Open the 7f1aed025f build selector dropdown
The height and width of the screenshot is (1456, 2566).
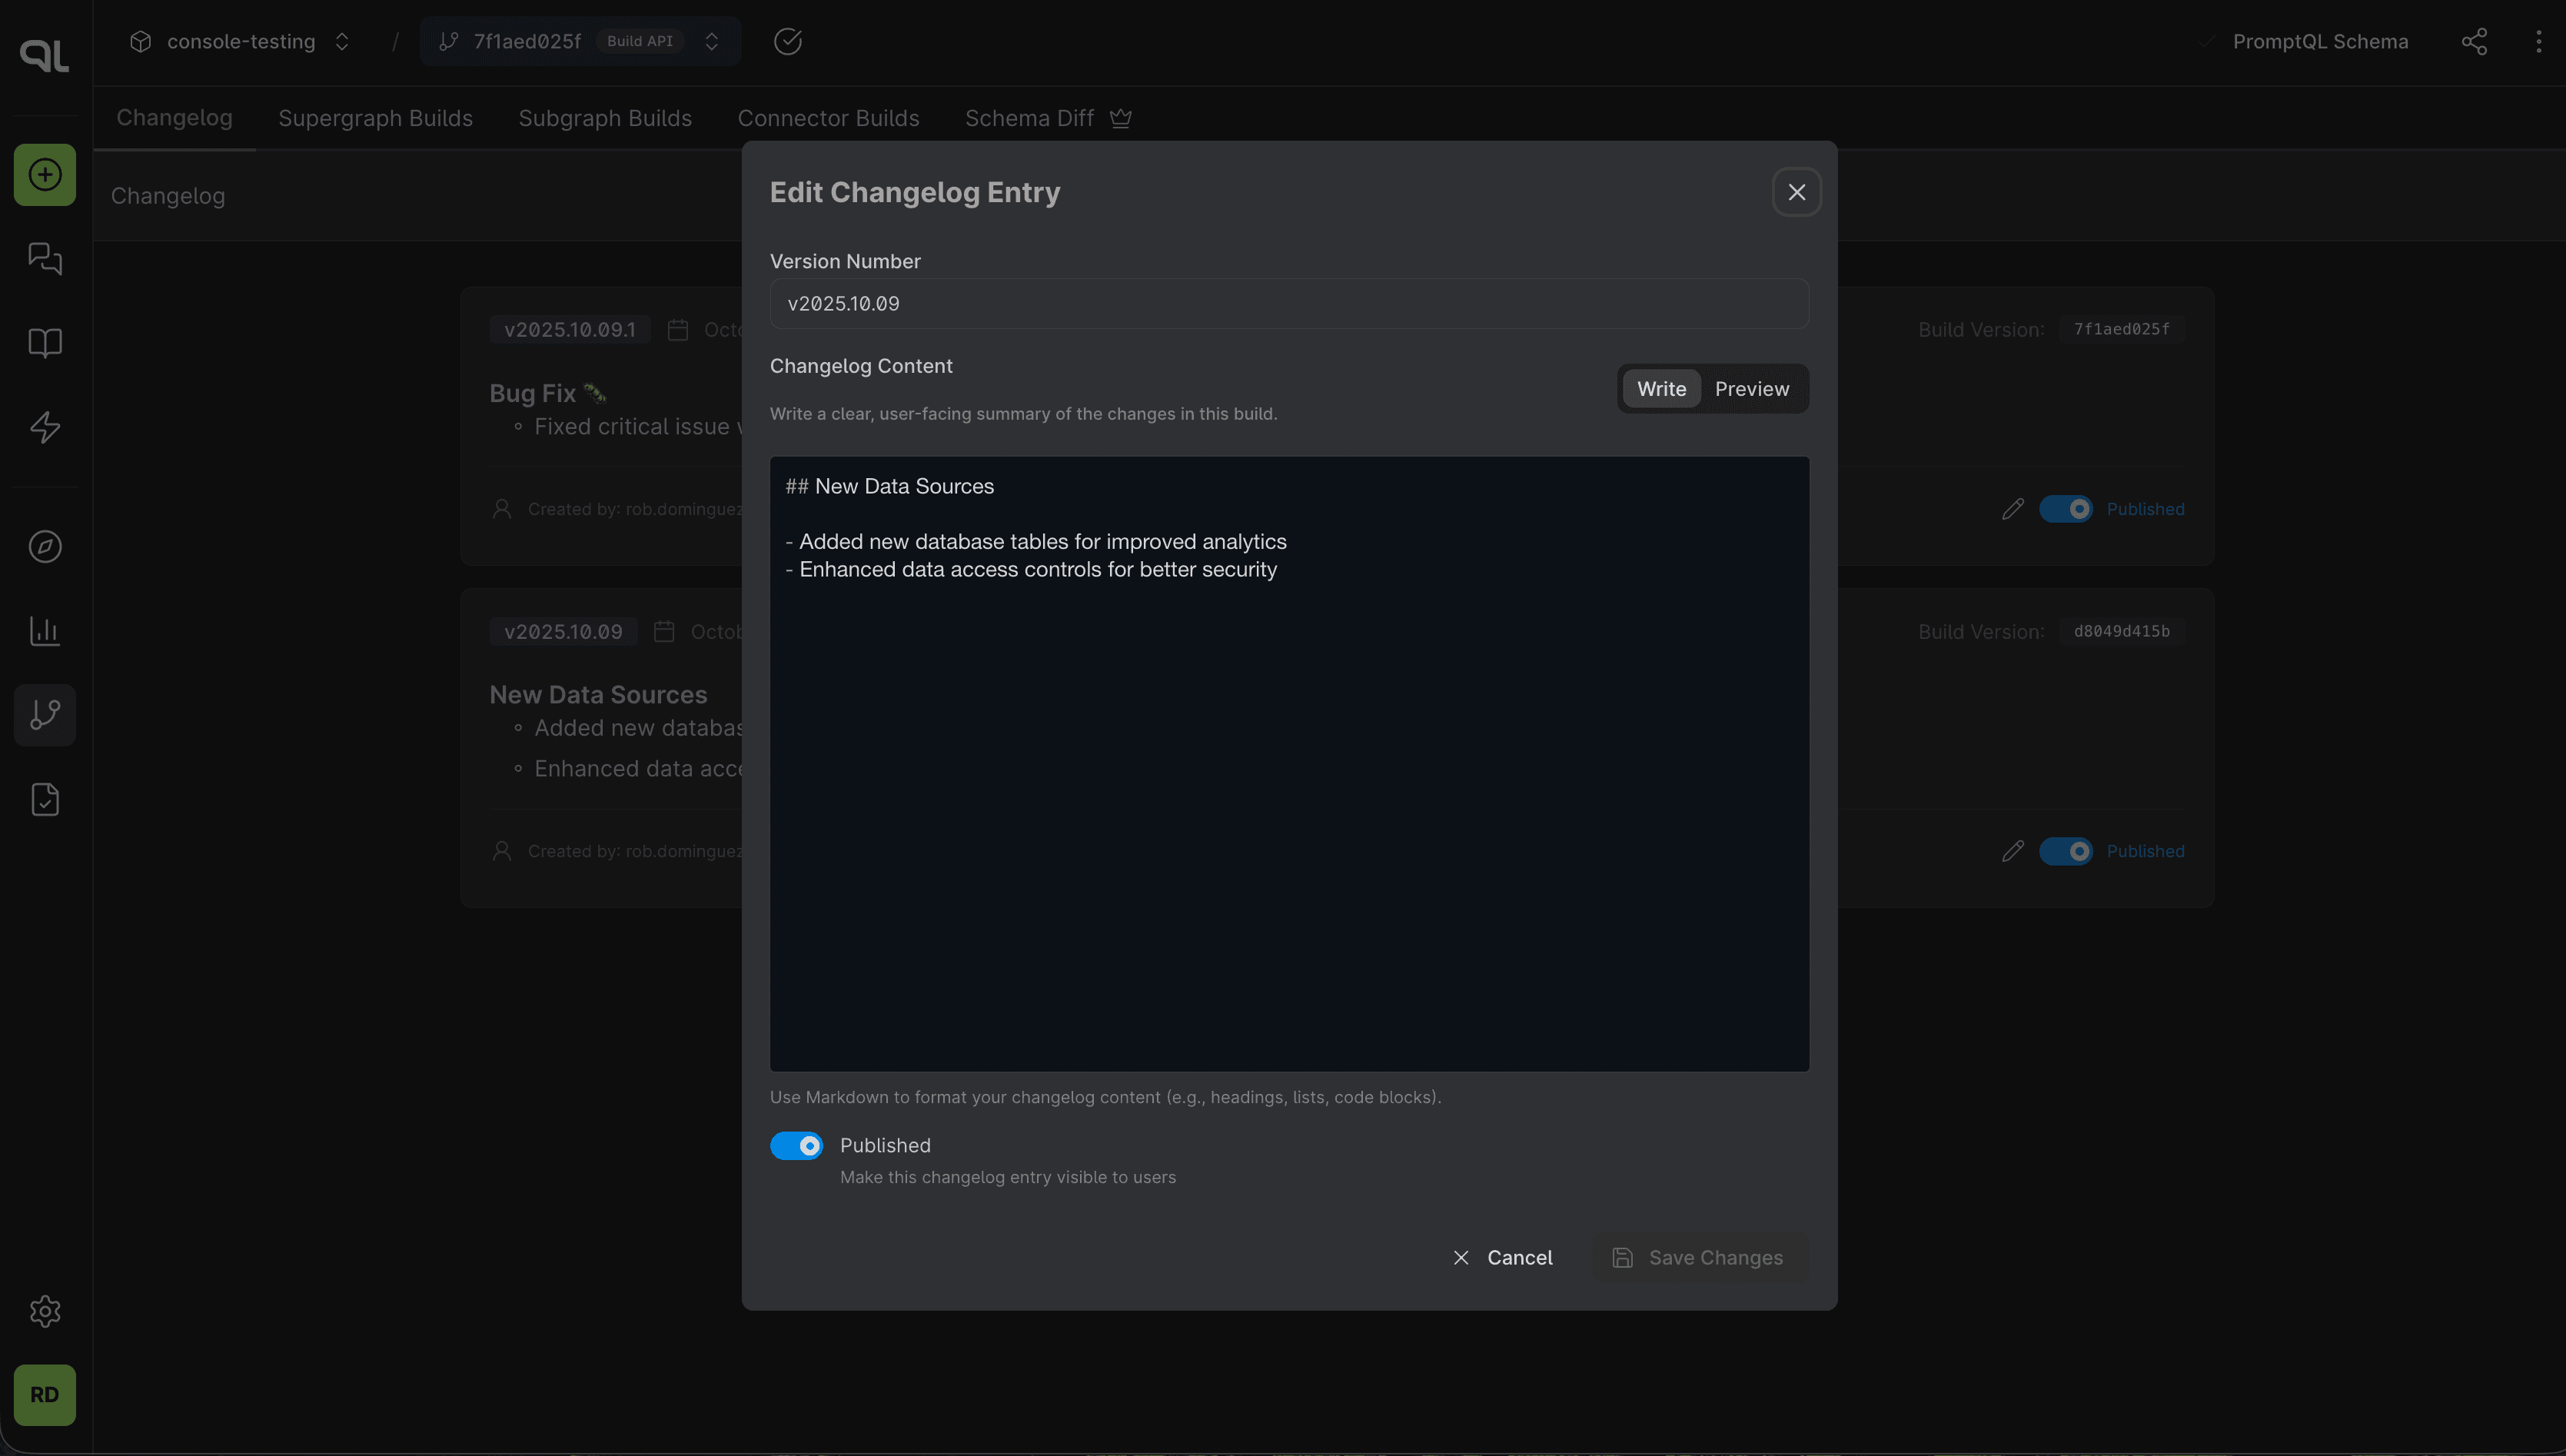pyautogui.click(x=580, y=41)
